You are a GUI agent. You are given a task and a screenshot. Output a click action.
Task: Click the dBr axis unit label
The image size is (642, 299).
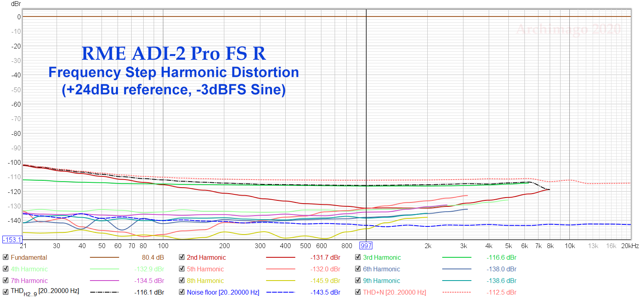16,4
